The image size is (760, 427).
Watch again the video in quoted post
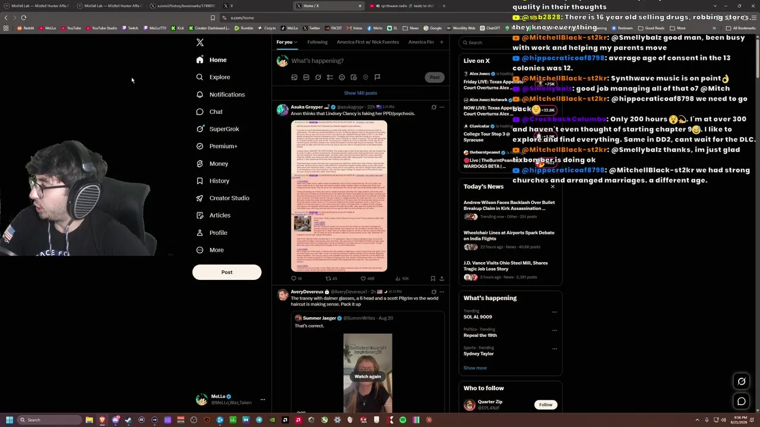368,376
